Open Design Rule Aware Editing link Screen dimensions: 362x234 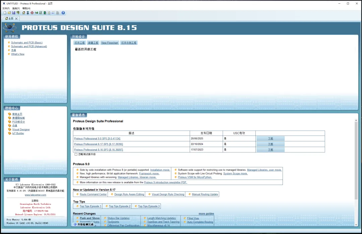129,194
